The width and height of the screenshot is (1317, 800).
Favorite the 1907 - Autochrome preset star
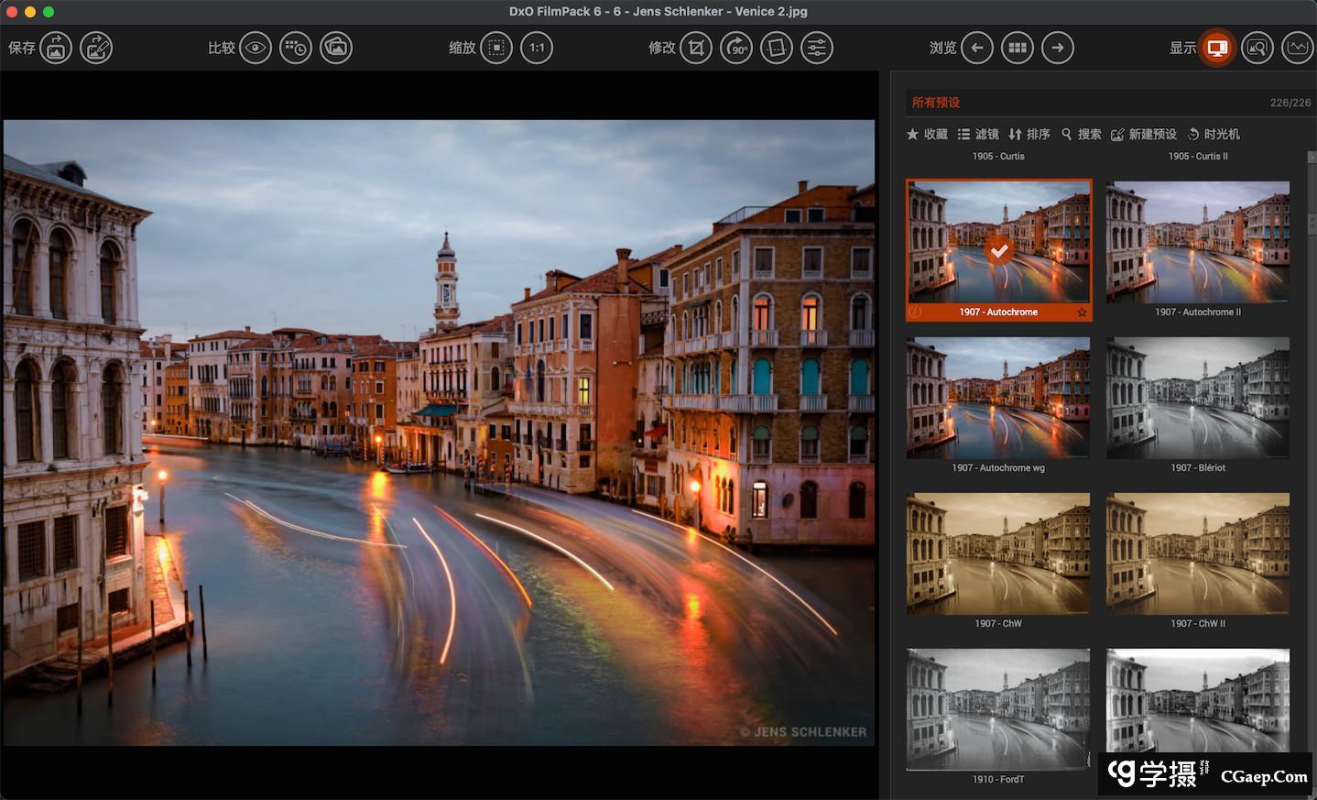click(1082, 312)
